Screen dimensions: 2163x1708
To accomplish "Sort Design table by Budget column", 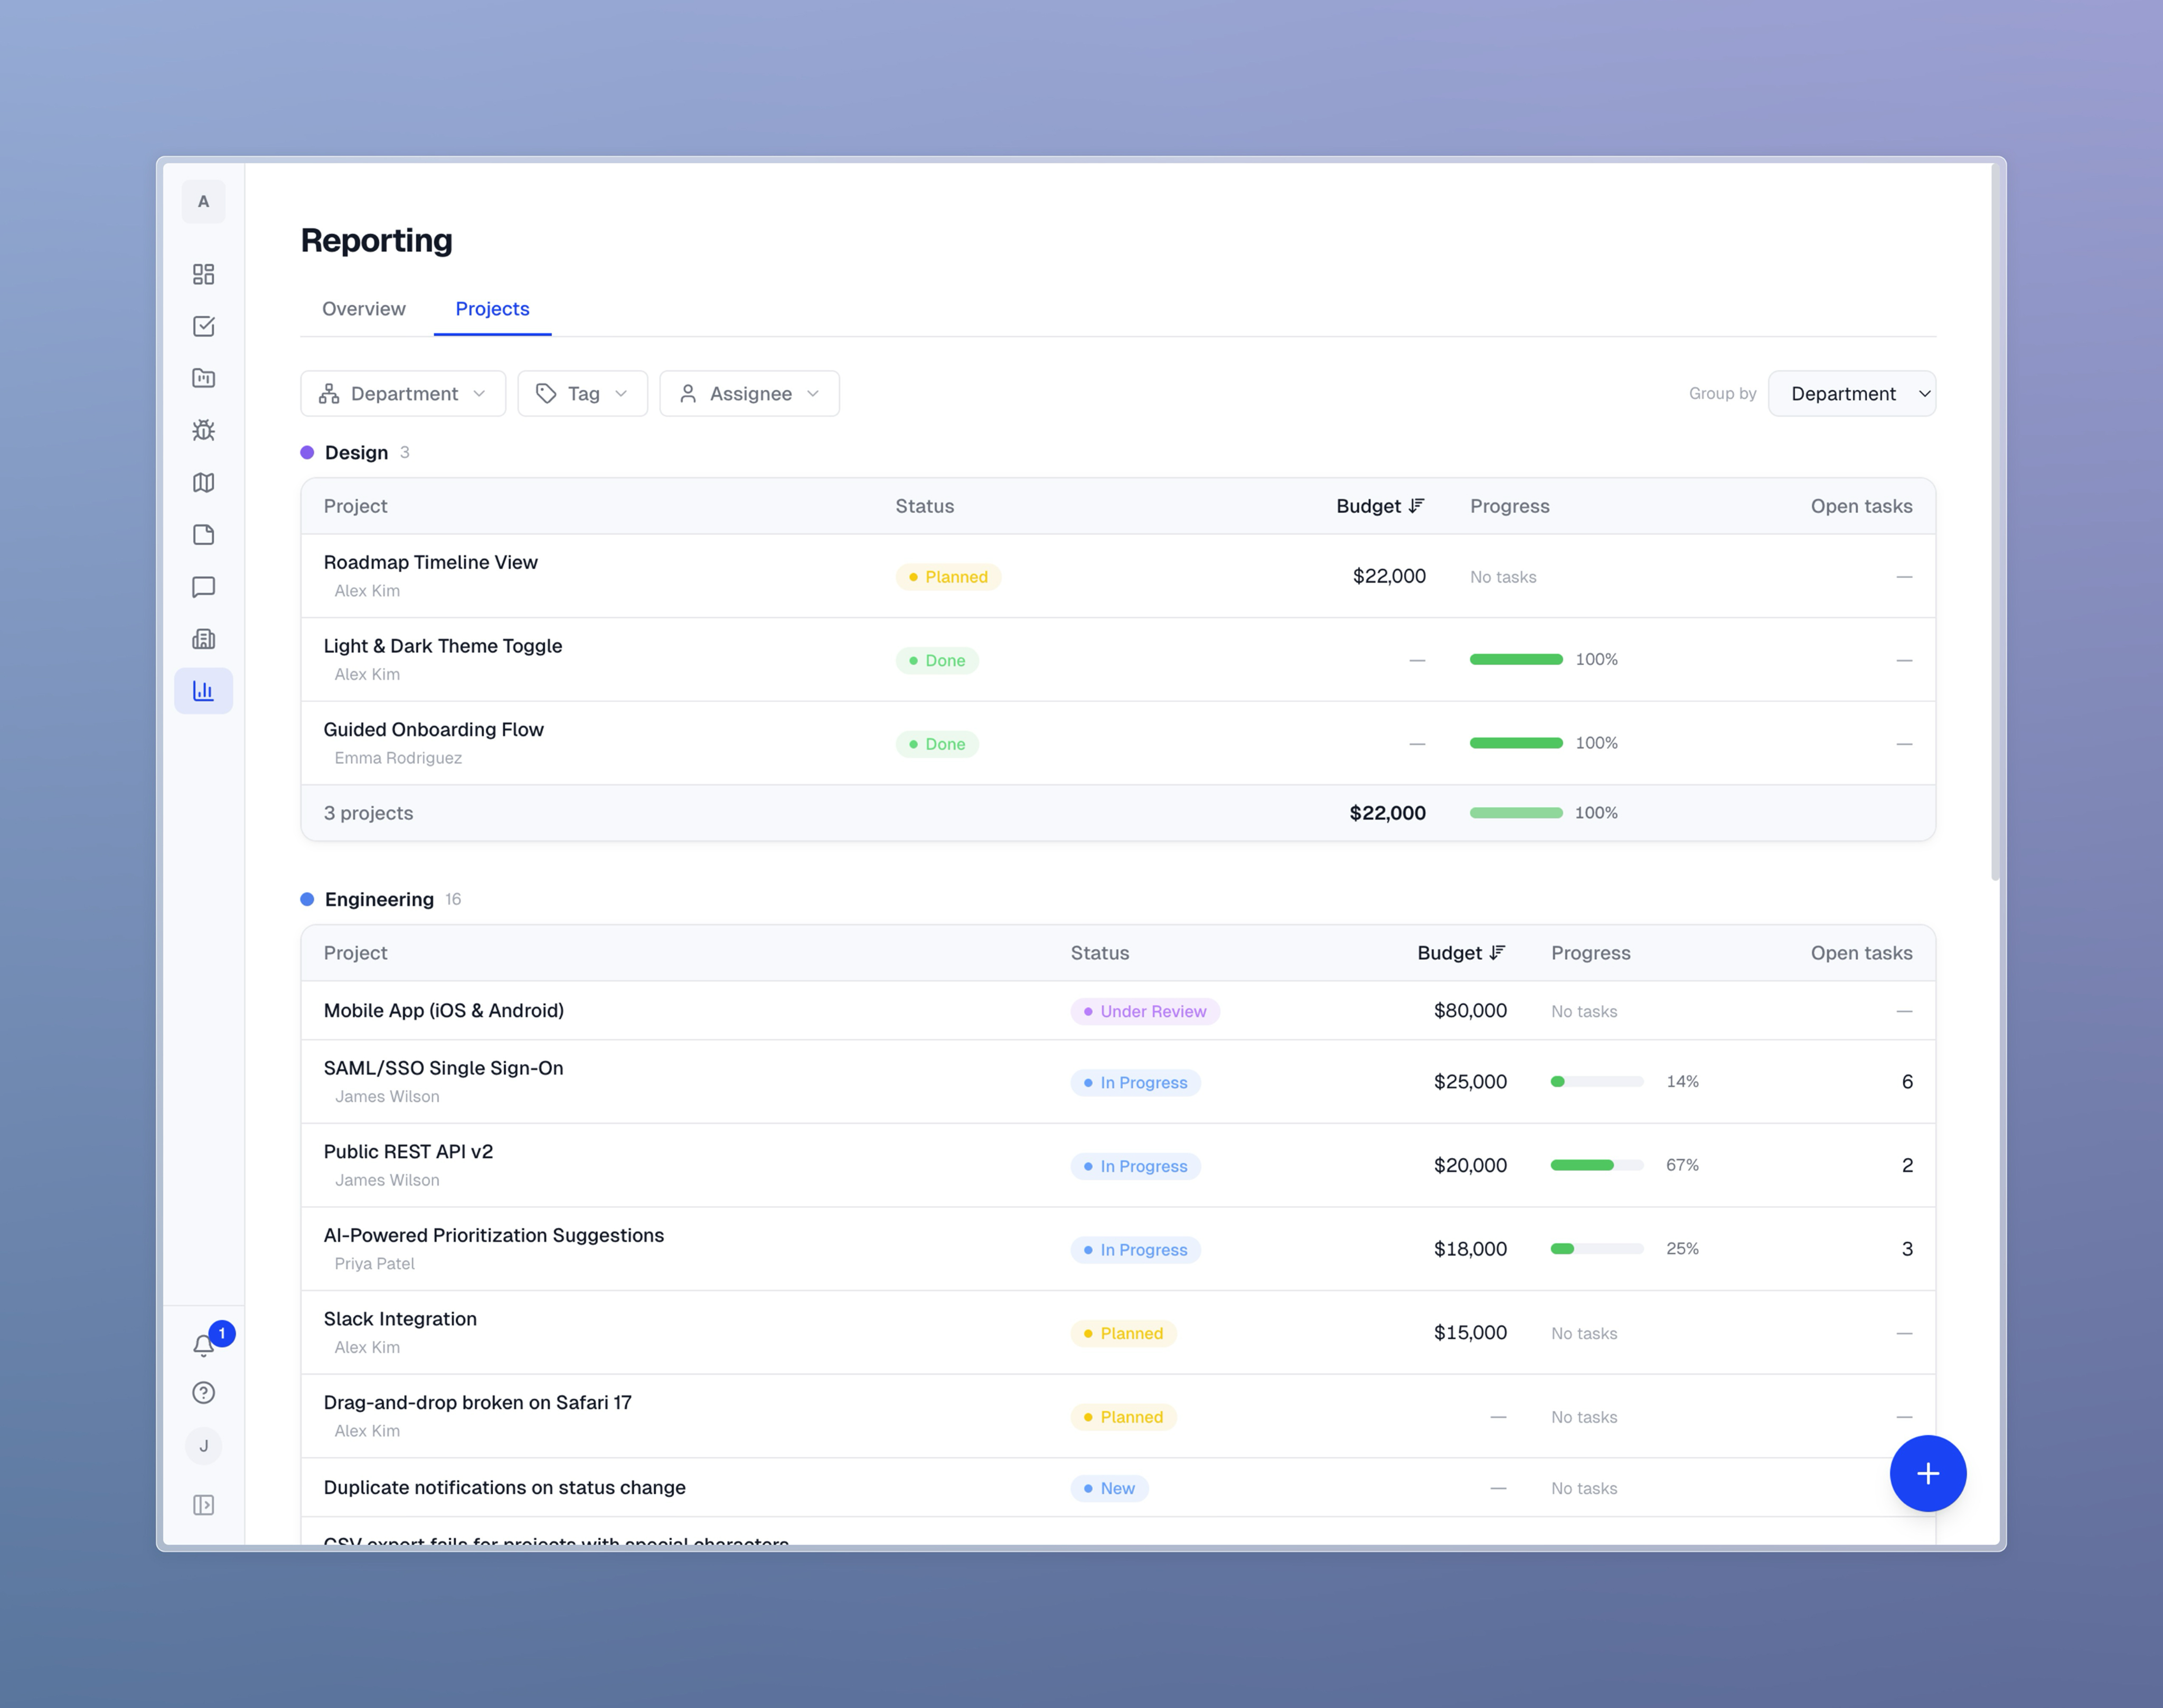I will 1379,506.
